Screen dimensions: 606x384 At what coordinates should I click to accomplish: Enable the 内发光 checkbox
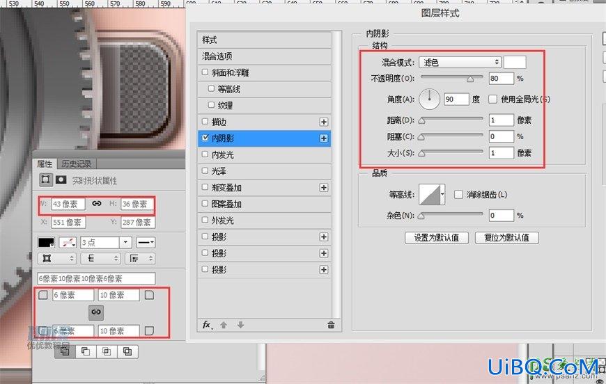(205, 154)
